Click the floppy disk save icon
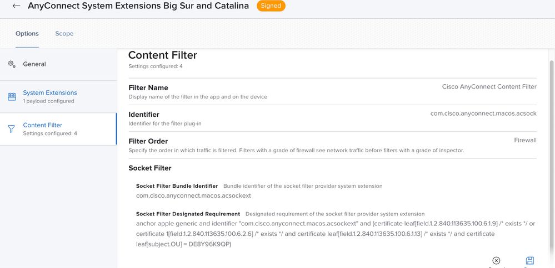The image size is (555, 268). 530,261
